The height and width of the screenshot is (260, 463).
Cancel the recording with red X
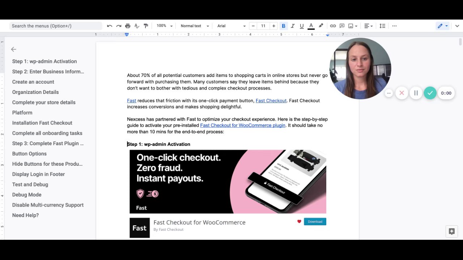point(402,93)
